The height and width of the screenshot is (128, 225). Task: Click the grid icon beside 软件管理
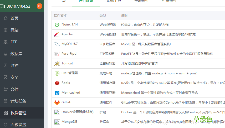point(6,113)
